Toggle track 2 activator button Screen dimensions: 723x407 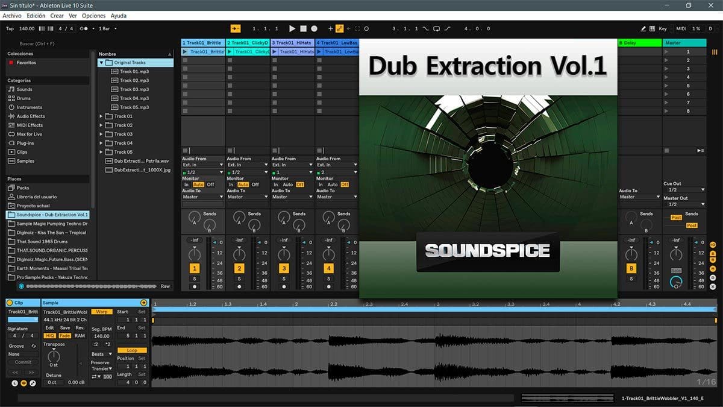239,268
